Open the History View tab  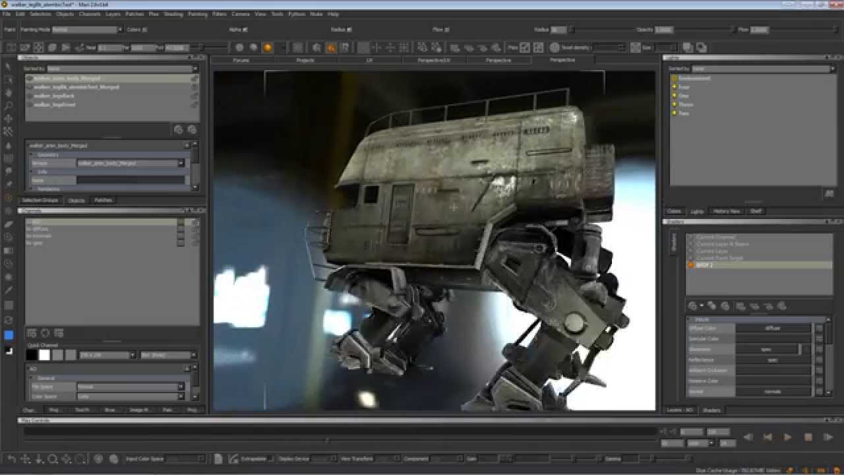pos(726,211)
